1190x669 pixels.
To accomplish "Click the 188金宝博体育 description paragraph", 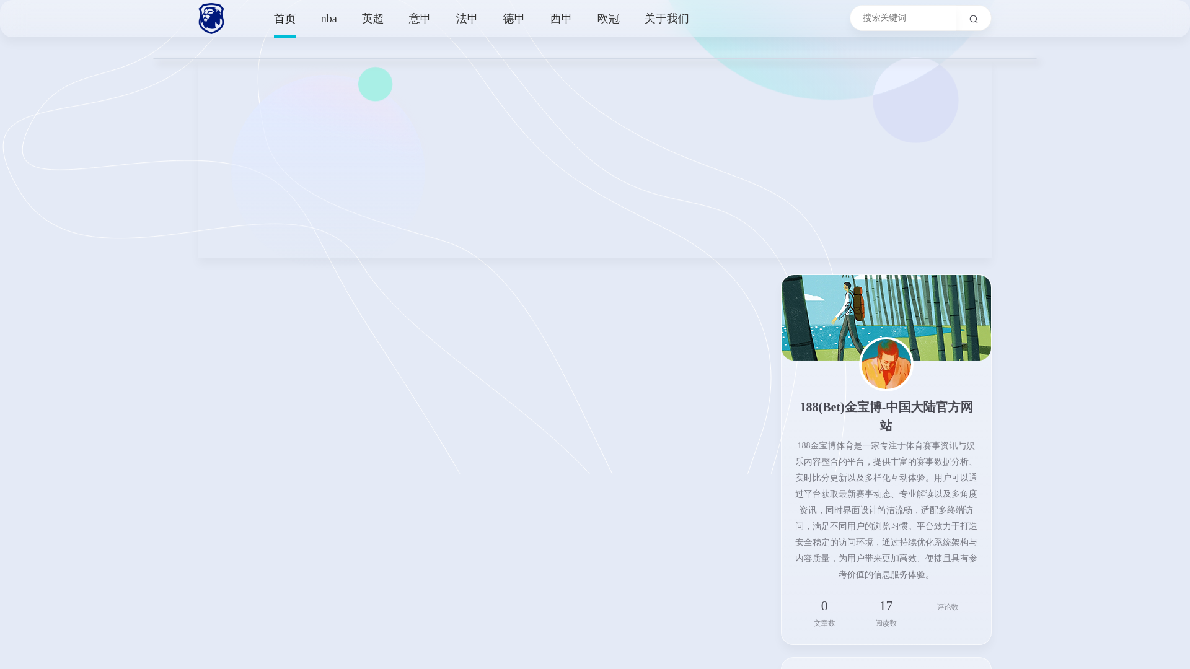I will coord(886,510).
